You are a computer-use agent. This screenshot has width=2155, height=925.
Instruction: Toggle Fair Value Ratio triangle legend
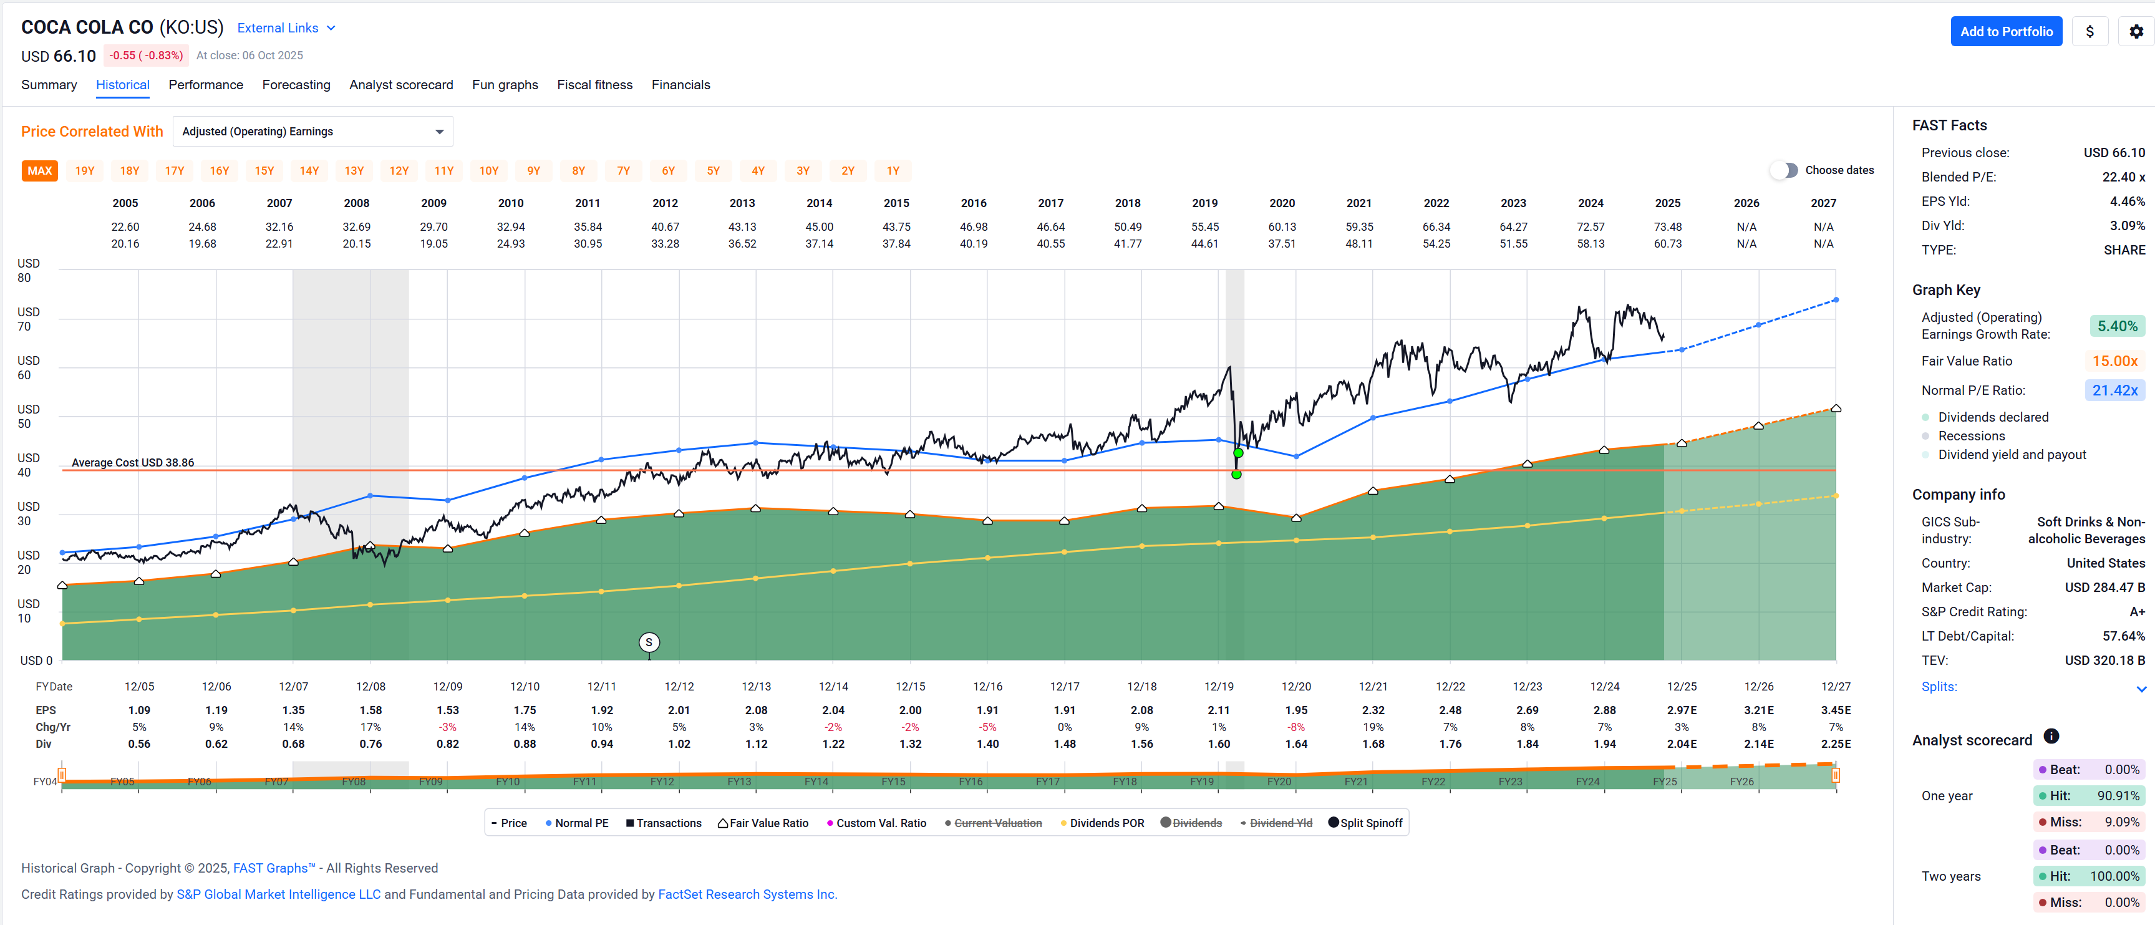tap(723, 823)
